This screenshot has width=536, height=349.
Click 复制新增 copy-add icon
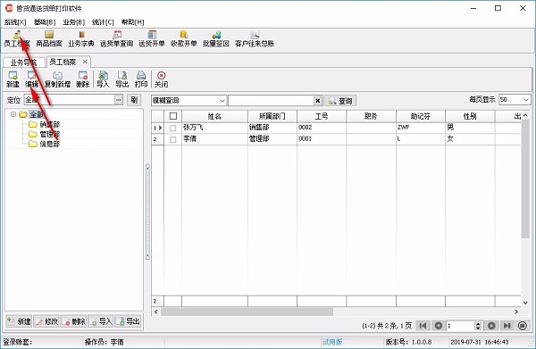(57, 79)
